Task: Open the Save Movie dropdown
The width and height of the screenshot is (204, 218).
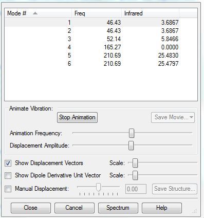Action: tap(173, 117)
